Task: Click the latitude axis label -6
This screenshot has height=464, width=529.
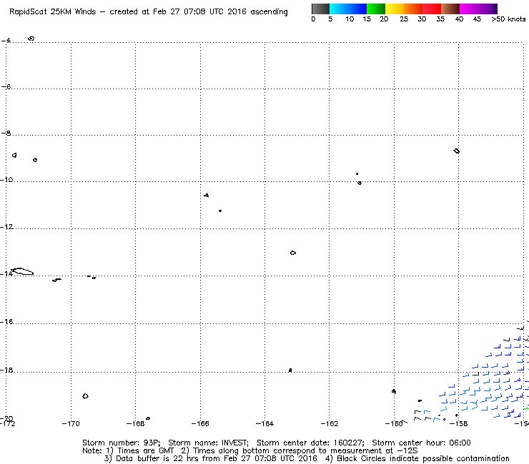Action: pyautogui.click(x=6, y=86)
